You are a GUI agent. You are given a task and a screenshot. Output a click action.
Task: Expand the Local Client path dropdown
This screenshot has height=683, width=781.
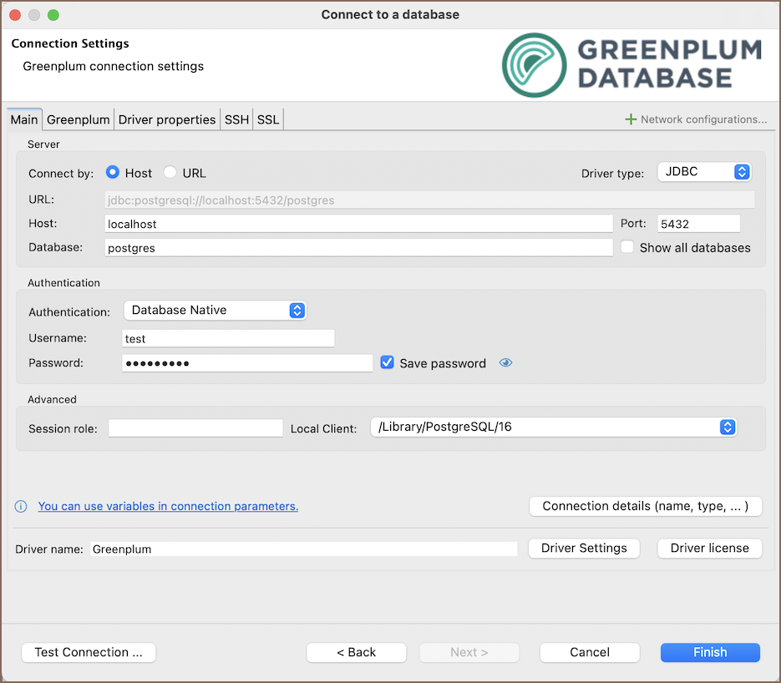(x=553, y=428)
